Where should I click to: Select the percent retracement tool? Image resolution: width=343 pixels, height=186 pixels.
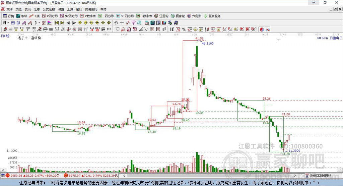click(184, 30)
